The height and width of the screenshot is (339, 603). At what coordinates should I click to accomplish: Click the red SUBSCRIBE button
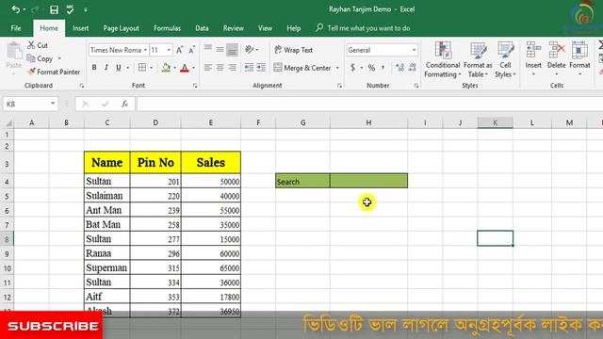(52, 326)
